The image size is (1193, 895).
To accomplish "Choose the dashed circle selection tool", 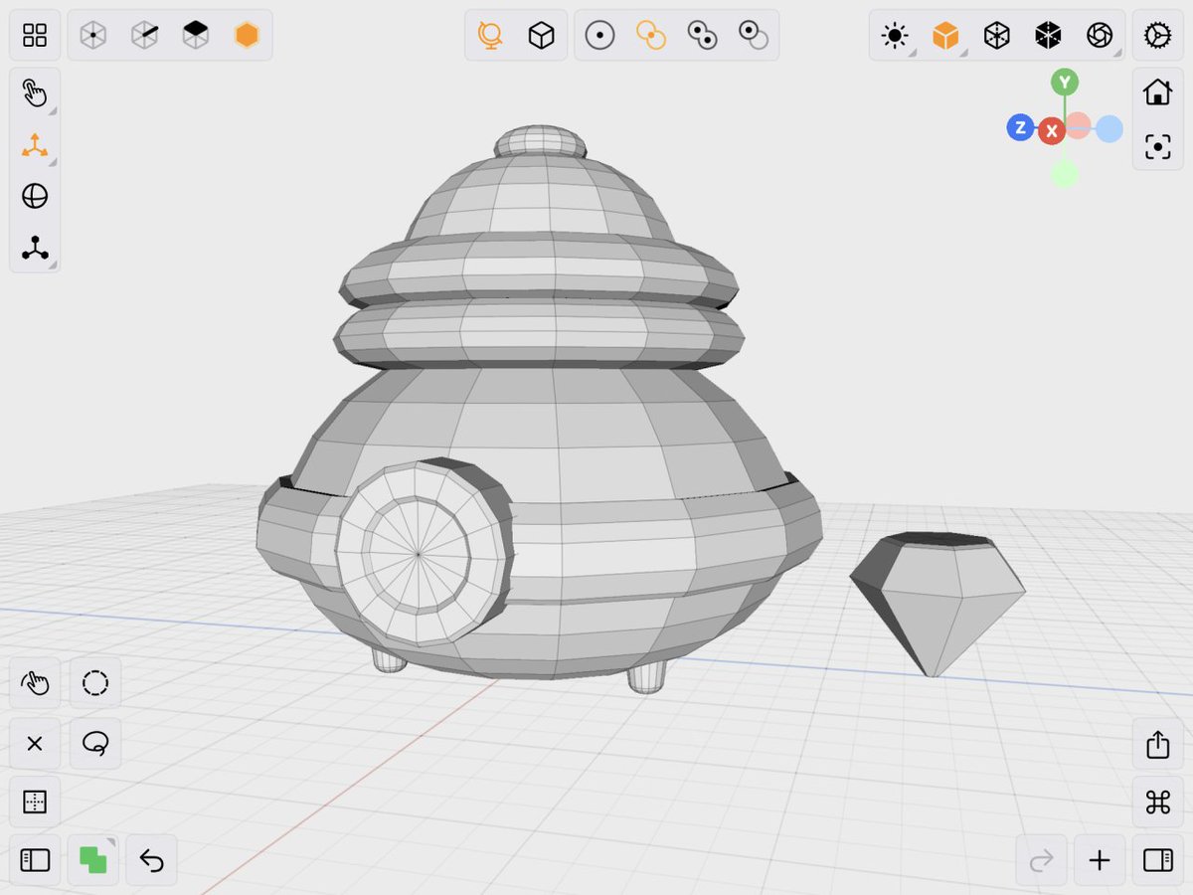I will click(x=95, y=682).
